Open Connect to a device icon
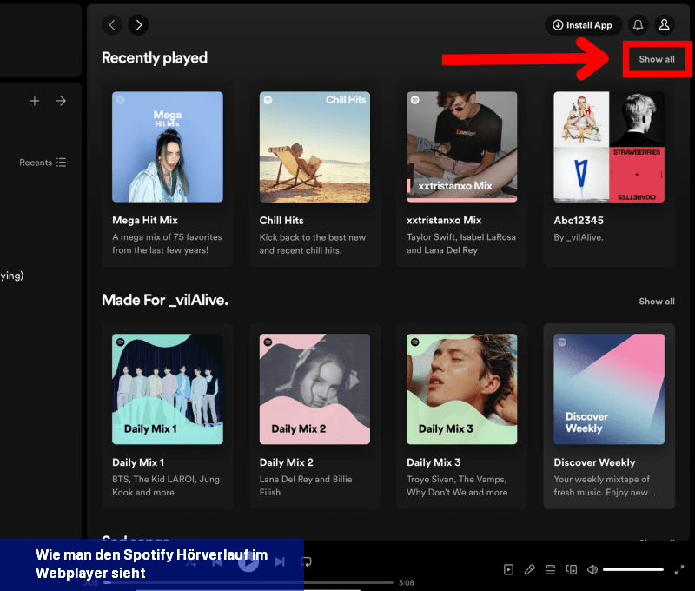 pyautogui.click(x=572, y=570)
